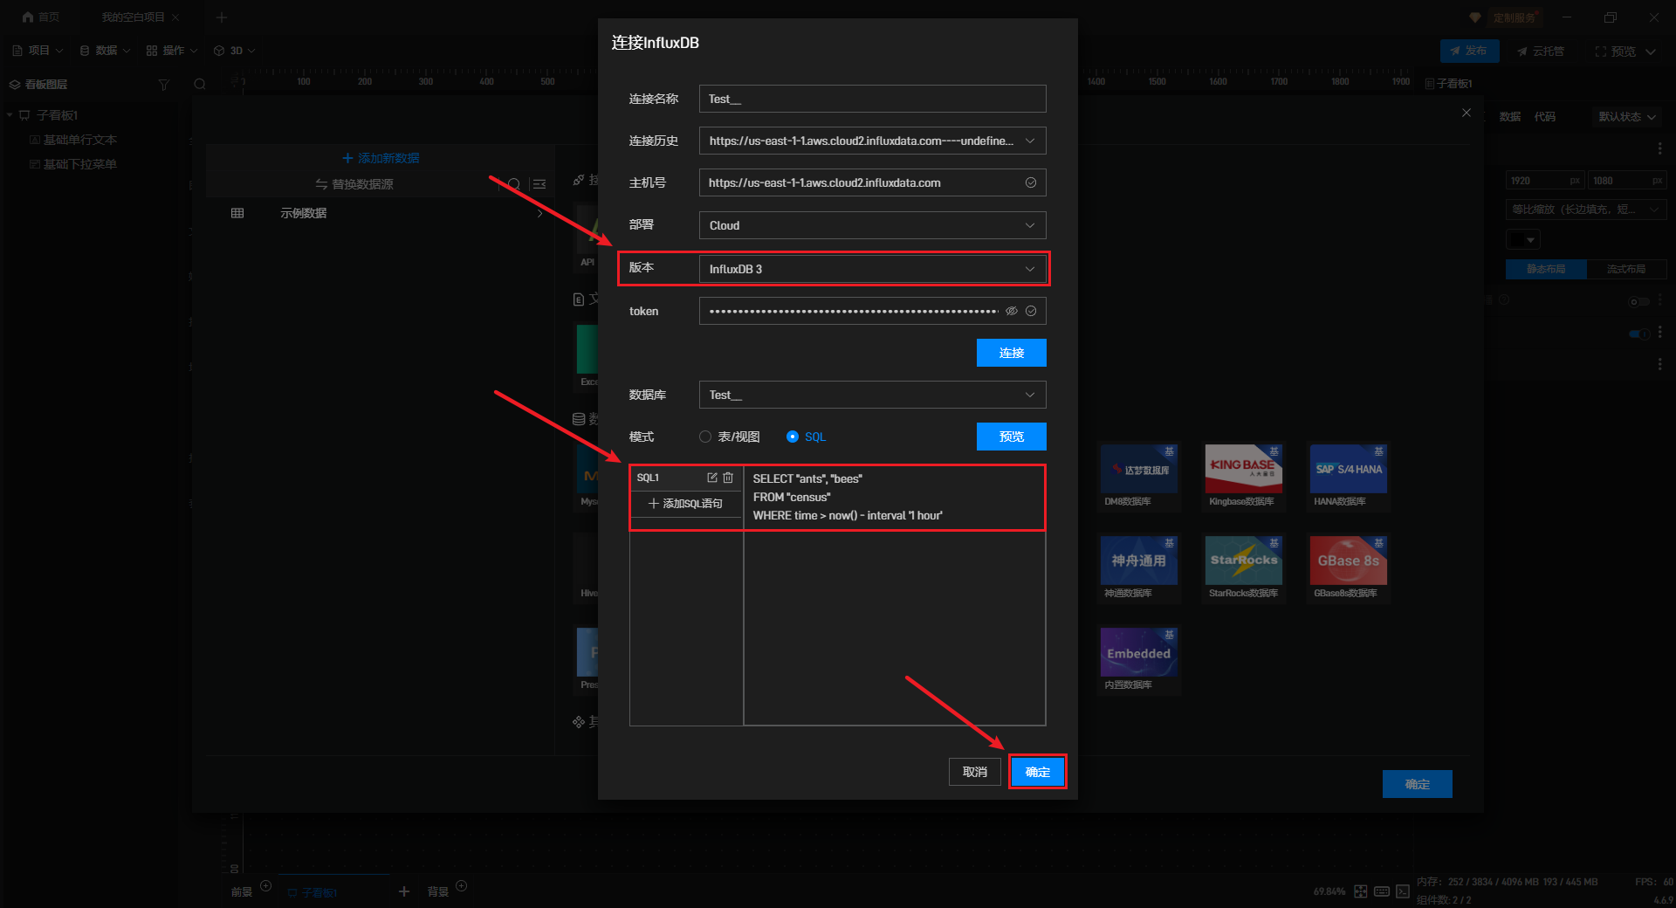This screenshot has width=1676, height=908.
Task: Click the edit icon beside SQL1
Action: [711, 478]
